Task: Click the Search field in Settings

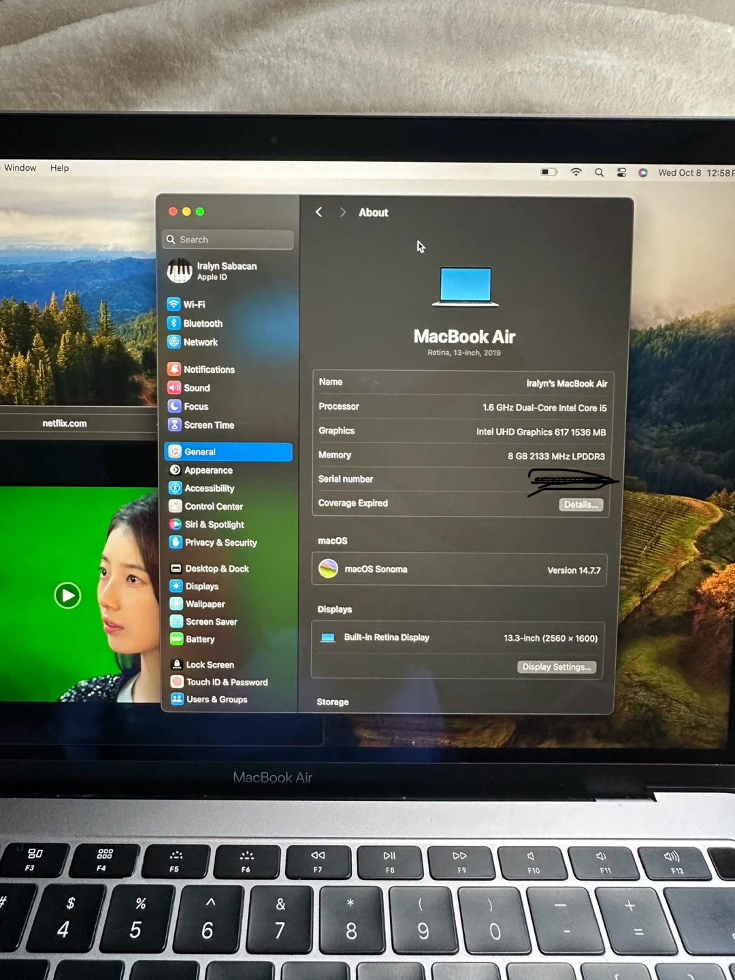Action: pos(229,240)
